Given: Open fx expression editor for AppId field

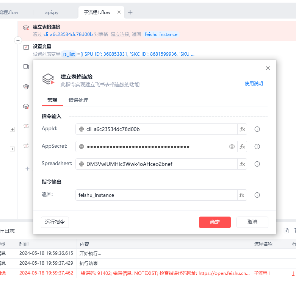Looking at the screenshot, I should click(242, 129).
